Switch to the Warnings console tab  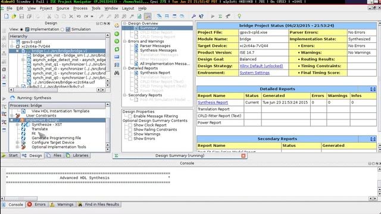62,204
